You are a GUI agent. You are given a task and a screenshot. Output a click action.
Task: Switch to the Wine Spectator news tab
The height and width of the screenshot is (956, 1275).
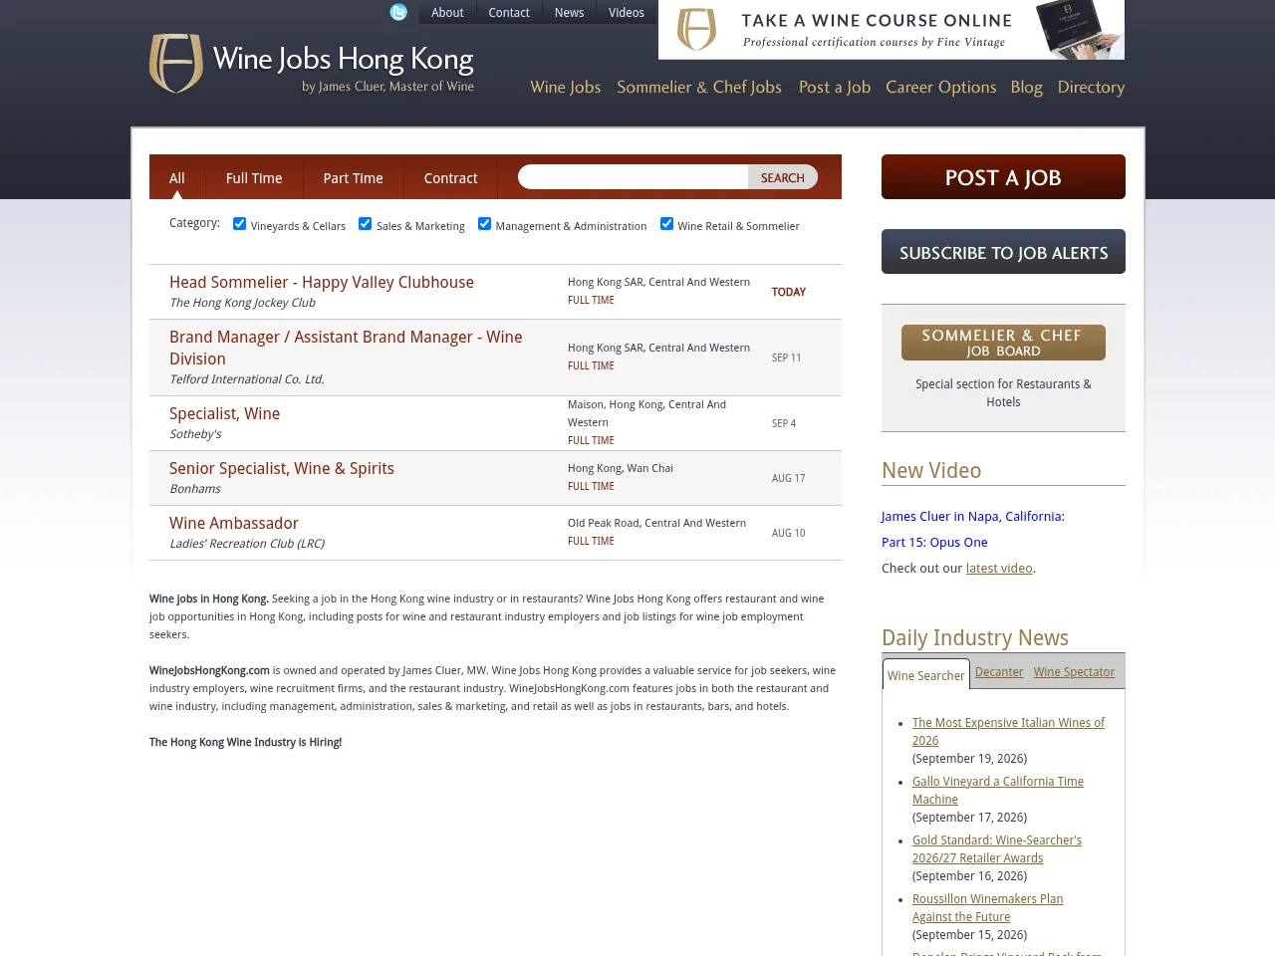(x=1074, y=672)
